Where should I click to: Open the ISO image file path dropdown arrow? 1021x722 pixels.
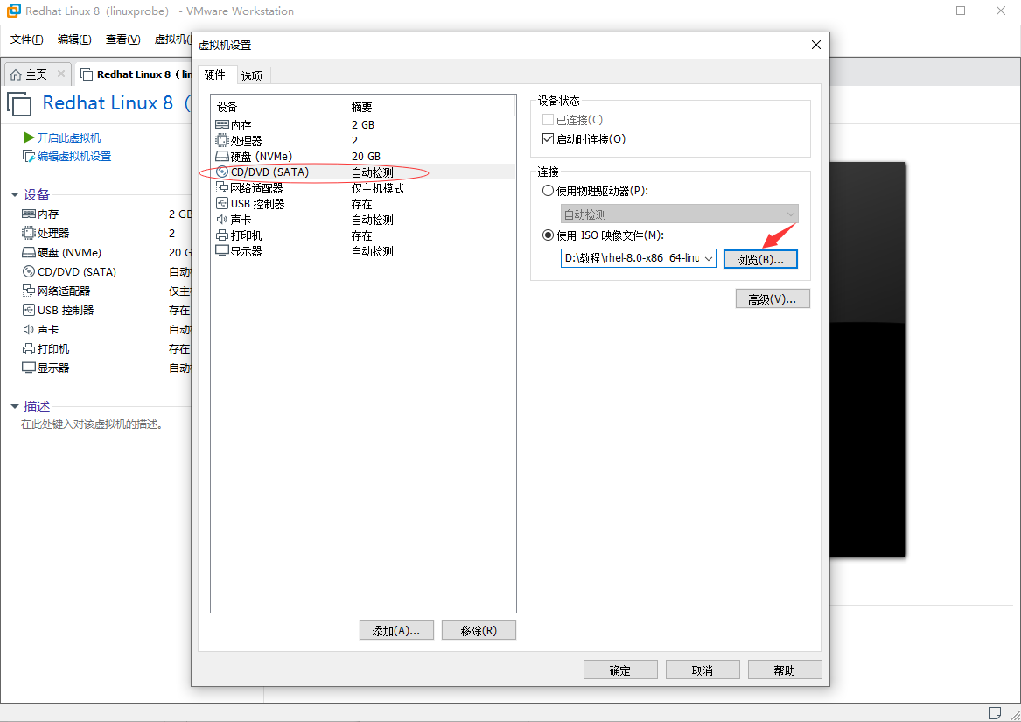(x=709, y=259)
